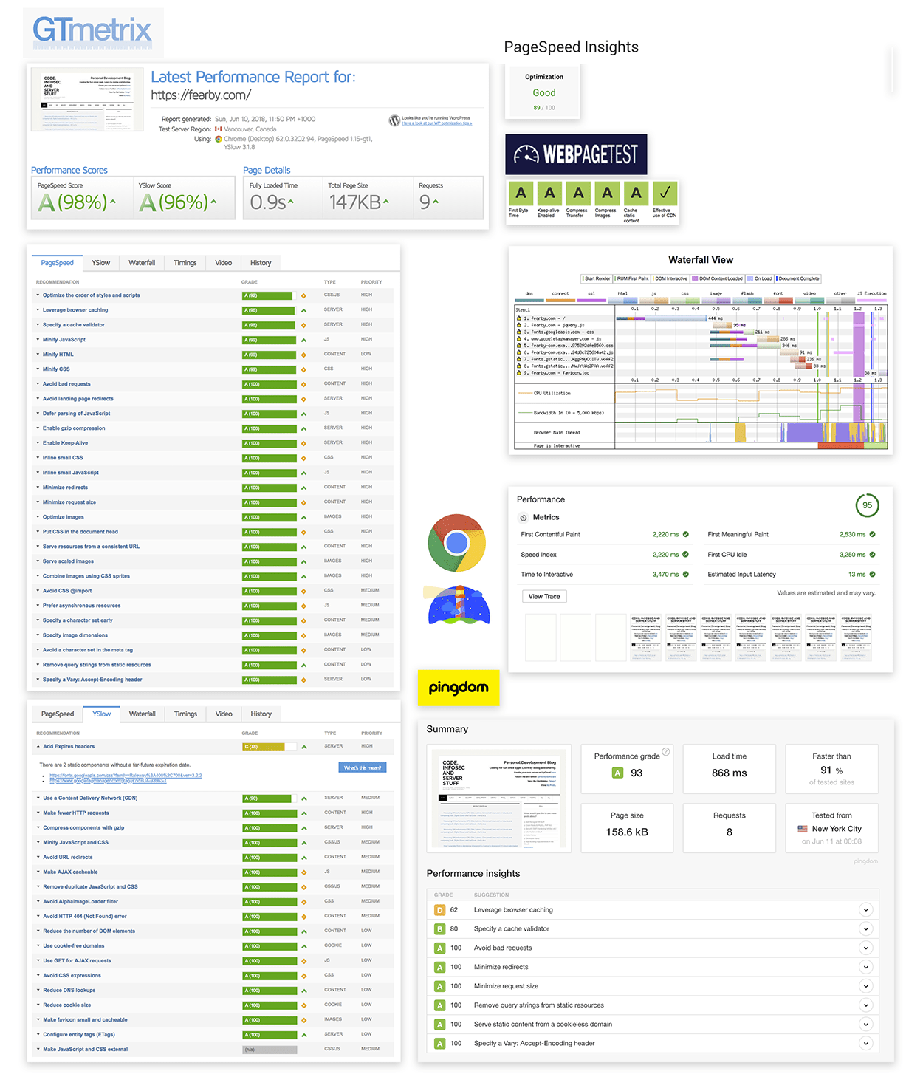
Task: Click the Lighthouse icon below Chrome
Action: [x=459, y=606]
